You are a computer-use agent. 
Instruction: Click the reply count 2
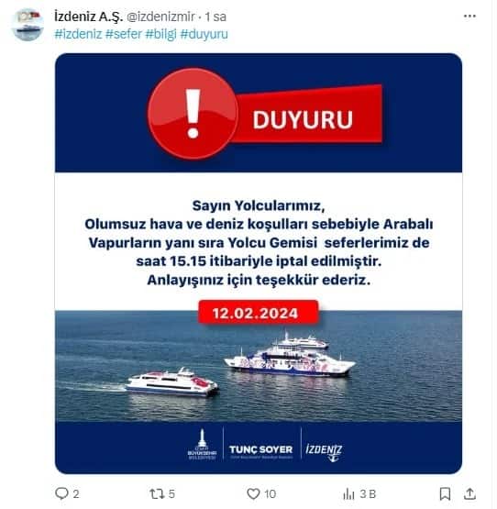point(76,494)
